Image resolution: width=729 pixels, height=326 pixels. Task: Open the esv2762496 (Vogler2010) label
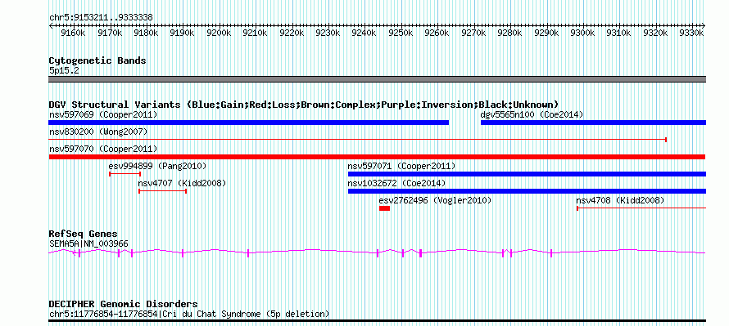pyautogui.click(x=435, y=200)
